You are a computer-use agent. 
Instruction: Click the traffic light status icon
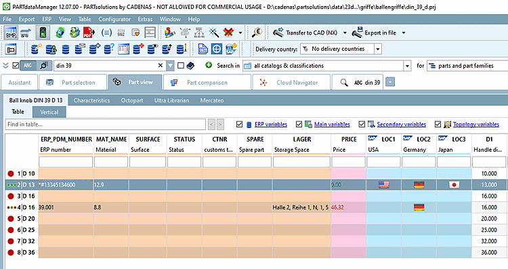point(43,33)
